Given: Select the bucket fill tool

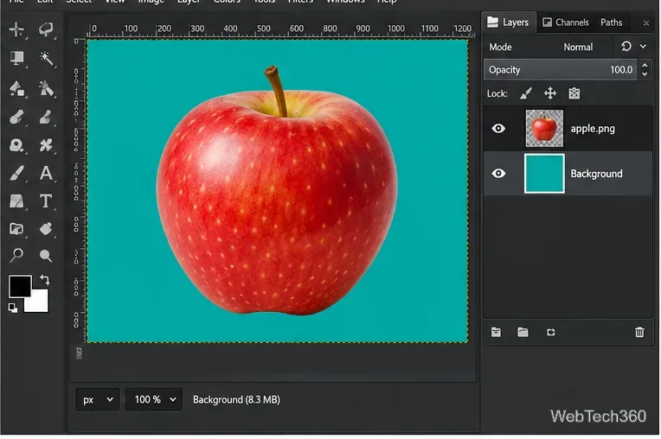Looking at the screenshot, I should 16,88.
